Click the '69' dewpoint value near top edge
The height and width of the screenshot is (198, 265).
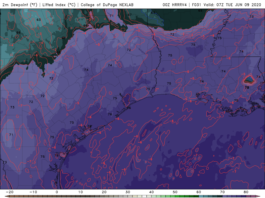(200, 11)
